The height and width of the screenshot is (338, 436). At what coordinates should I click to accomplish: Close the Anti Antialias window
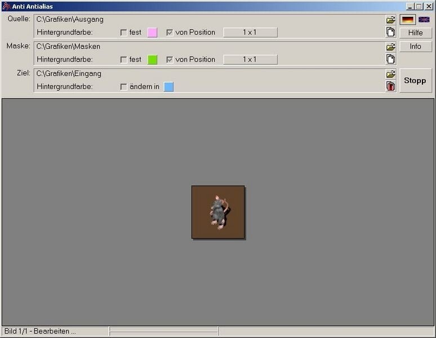(429, 6)
